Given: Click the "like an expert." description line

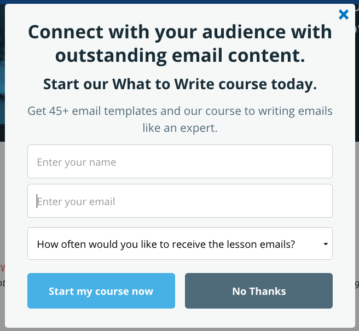Looking at the screenshot, I should click(x=180, y=127).
